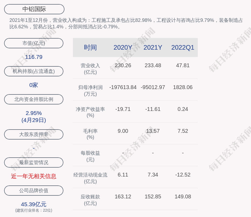Click the 经营活动现金流(亿元) row label
The height and width of the screenshot is (217, 251).
(x=90, y=178)
